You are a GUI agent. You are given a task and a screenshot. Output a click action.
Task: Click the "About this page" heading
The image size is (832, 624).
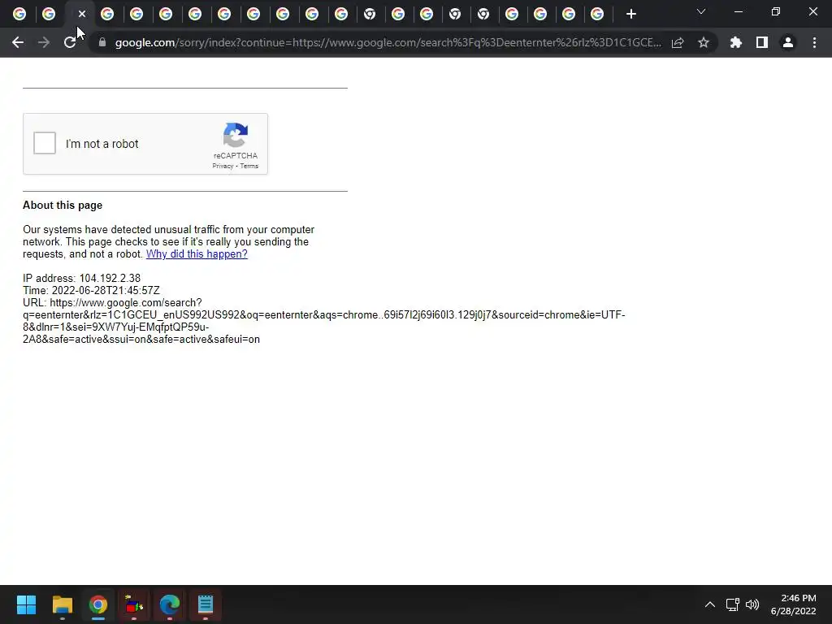(63, 206)
